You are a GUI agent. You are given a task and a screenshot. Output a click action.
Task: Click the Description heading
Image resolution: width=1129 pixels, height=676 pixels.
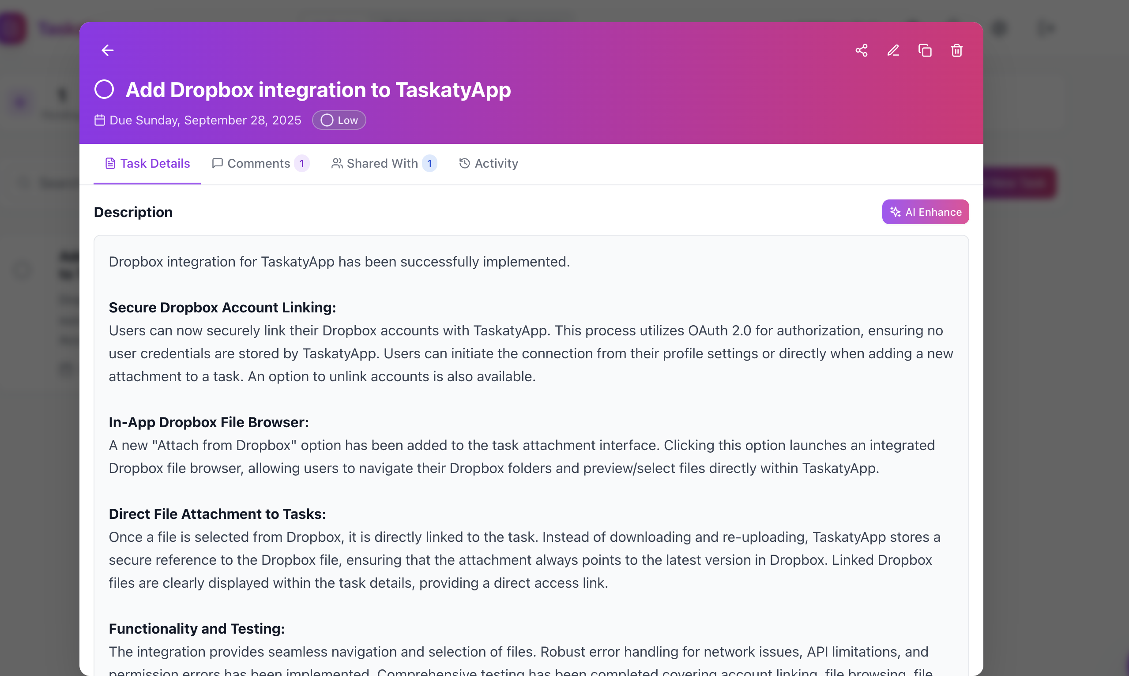133,212
